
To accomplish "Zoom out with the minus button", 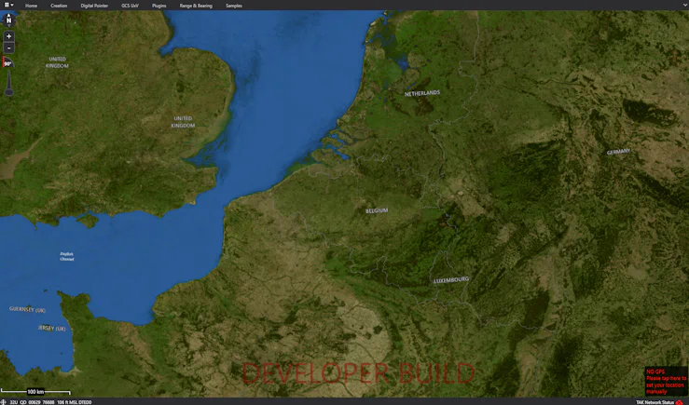I will coord(8,47).
